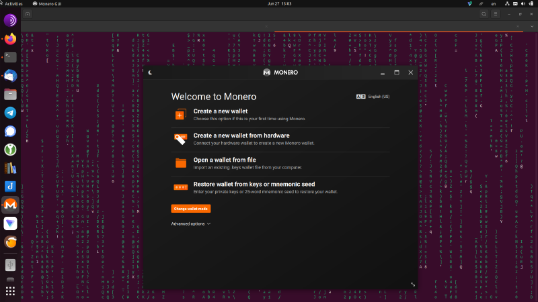Click the restore wallet password-dots icon
Screen dimensions: 538x302
point(180,187)
